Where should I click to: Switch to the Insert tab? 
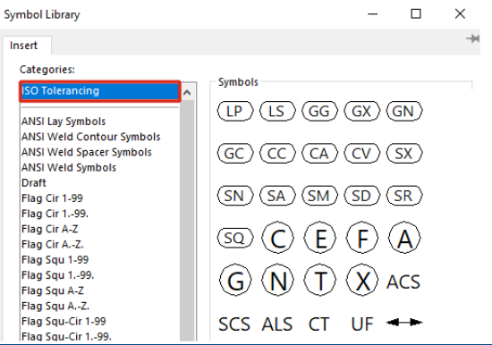(23, 46)
